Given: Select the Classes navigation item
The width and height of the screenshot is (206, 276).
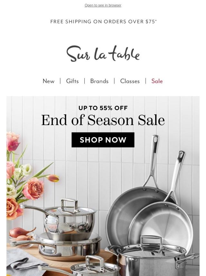Looking at the screenshot, I should tap(130, 81).
